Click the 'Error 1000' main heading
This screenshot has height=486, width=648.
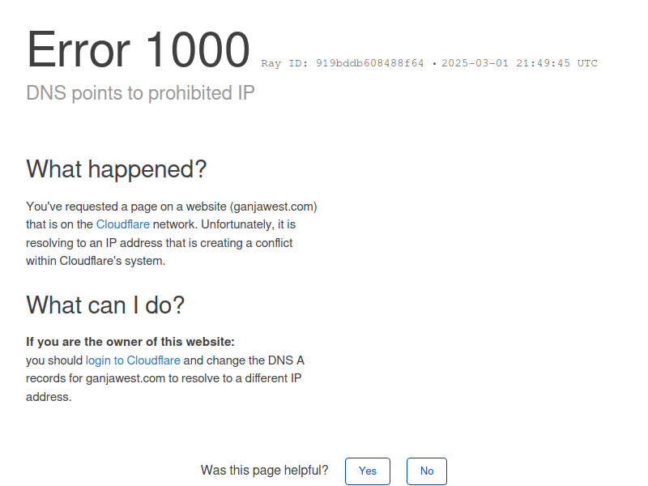click(138, 49)
